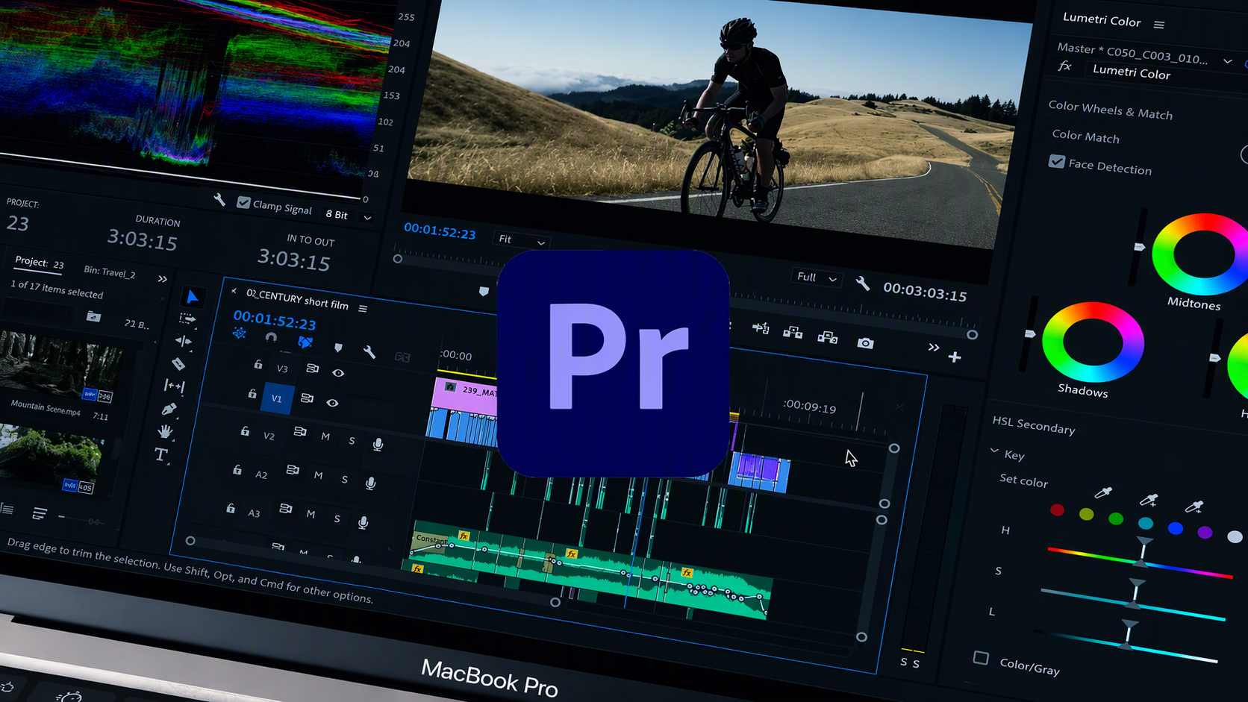
Task: Uncheck Face Detection
Action: coord(1056,162)
